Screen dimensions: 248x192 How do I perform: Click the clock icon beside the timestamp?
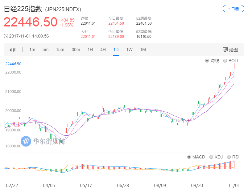pyautogui.click(x=6, y=36)
